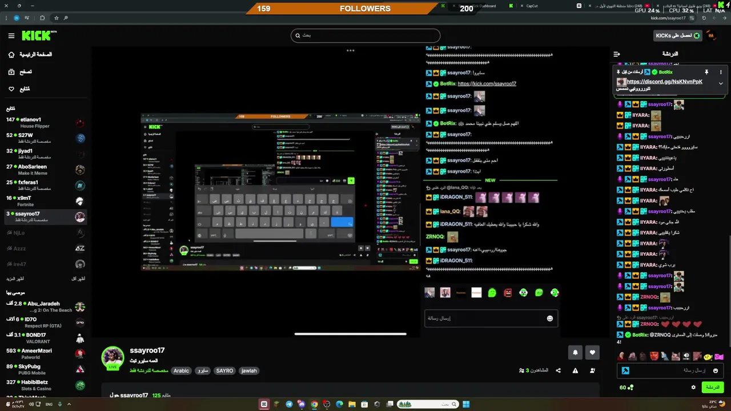The height and width of the screenshot is (411, 731).
Task: Open recommended channel Abu_Jaradeh
Action: coord(46,307)
